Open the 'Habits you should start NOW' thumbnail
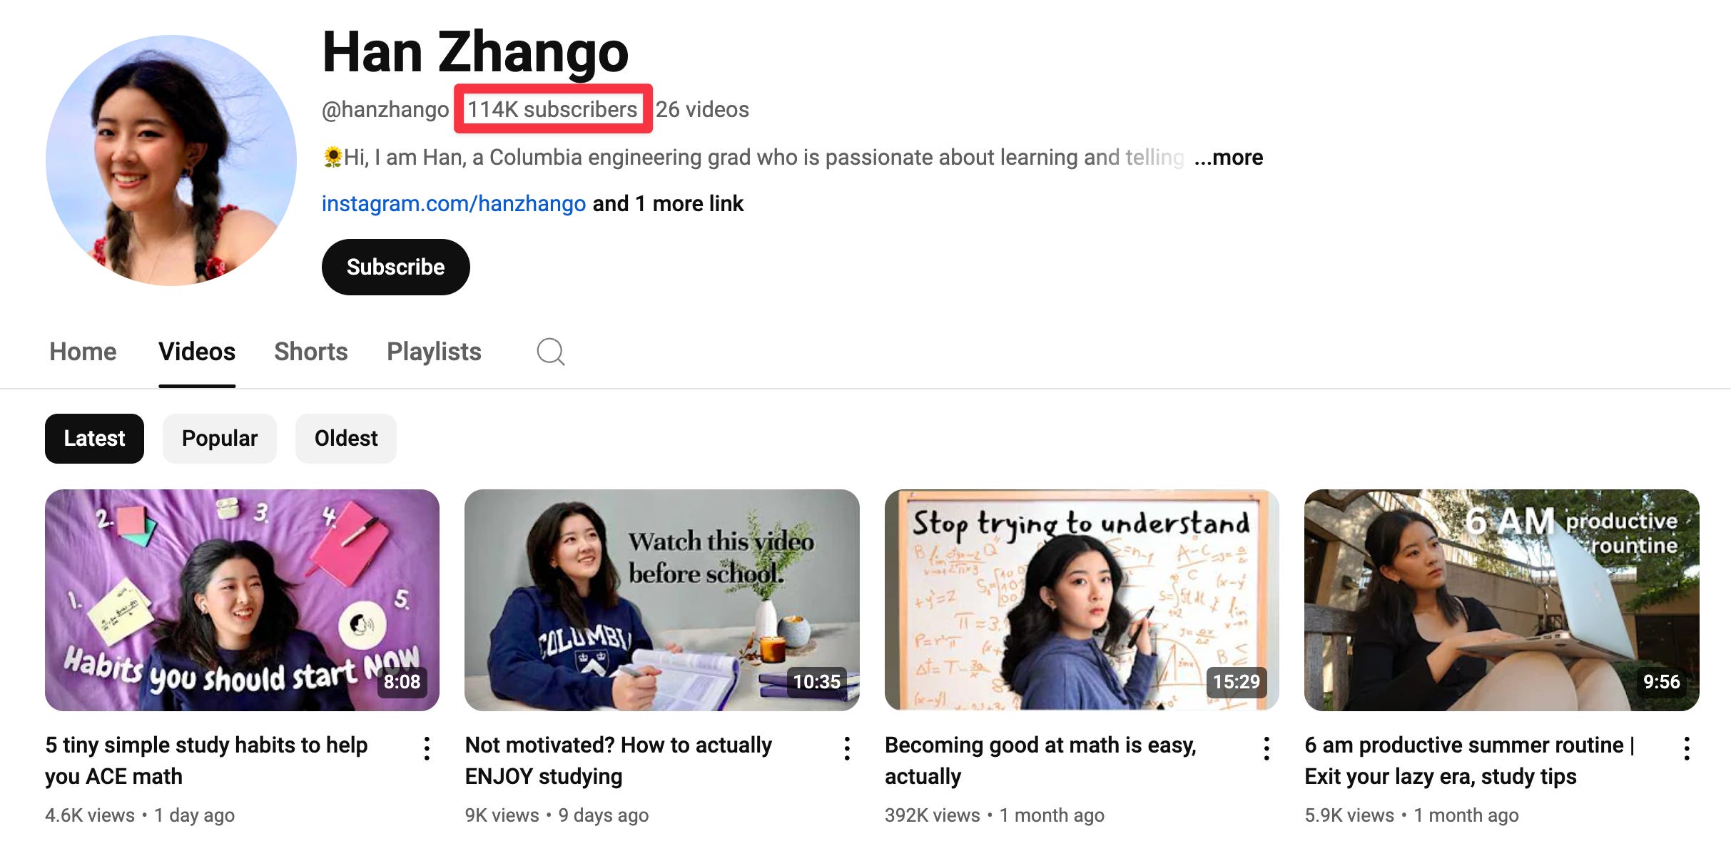The height and width of the screenshot is (846, 1731). (242, 600)
